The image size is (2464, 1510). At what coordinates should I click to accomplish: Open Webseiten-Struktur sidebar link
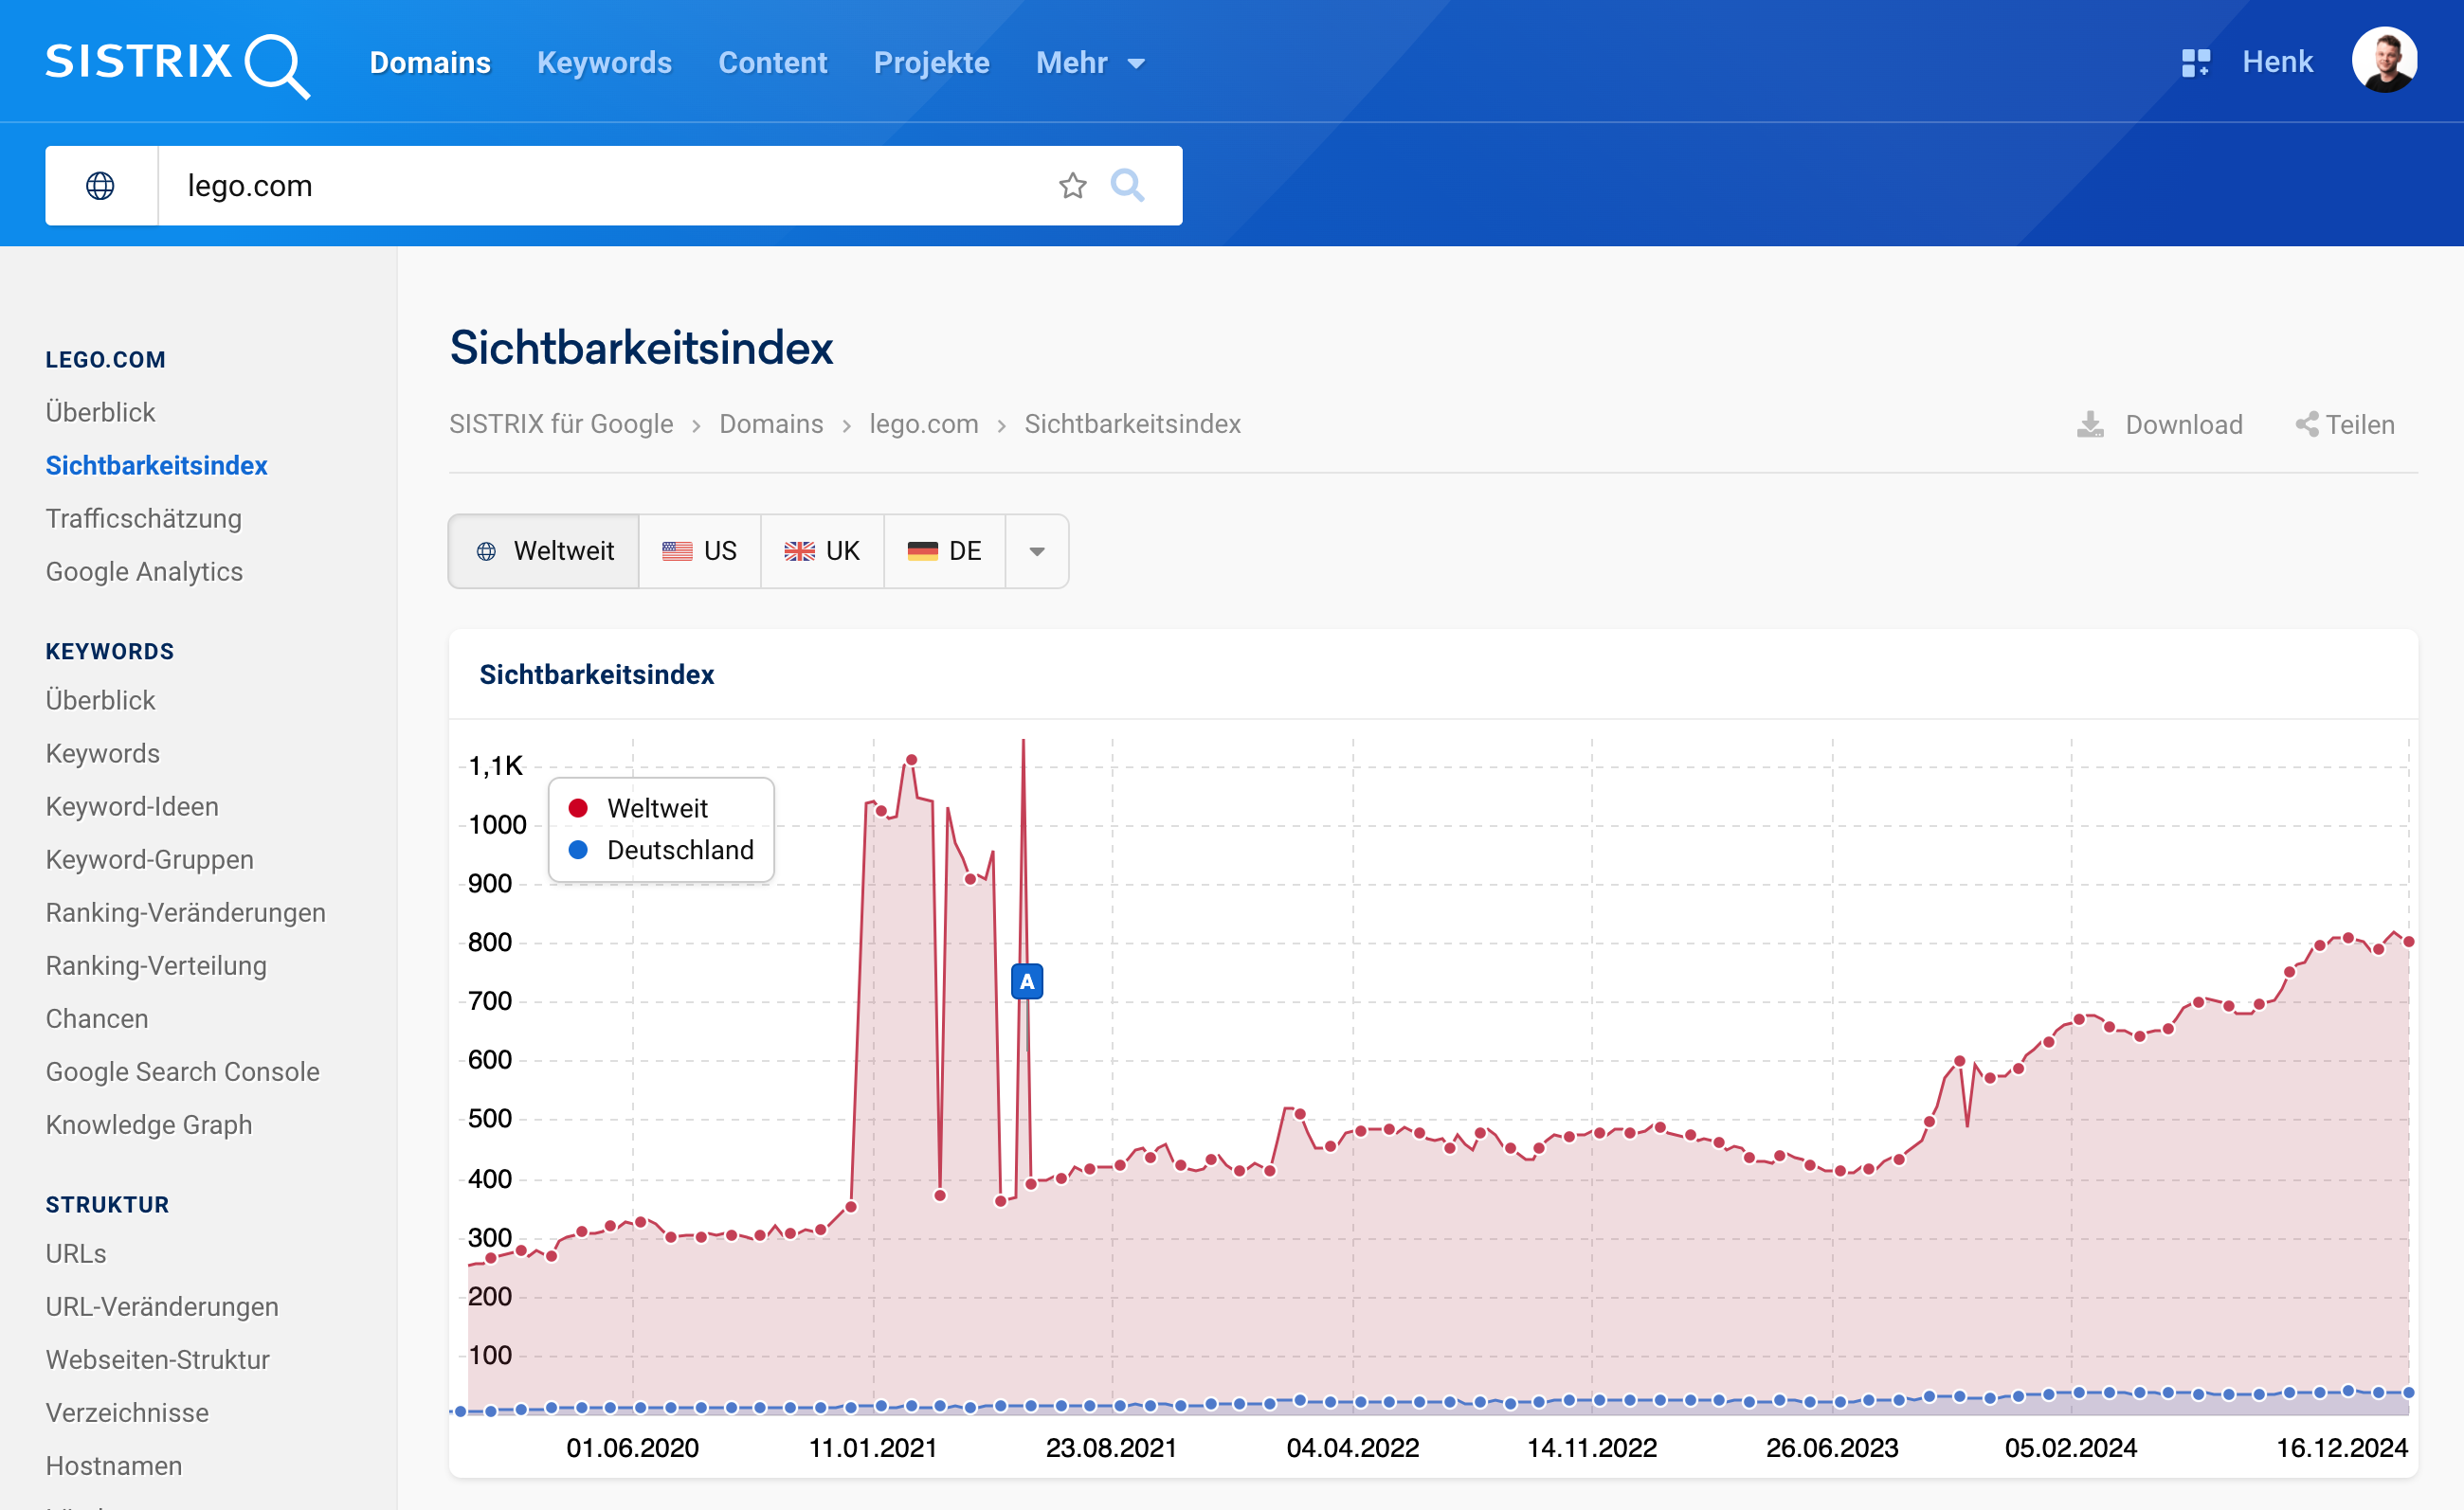157,1359
